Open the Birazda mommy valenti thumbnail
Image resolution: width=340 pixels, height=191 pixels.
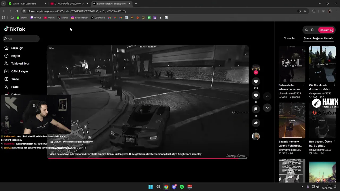tap(292, 120)
